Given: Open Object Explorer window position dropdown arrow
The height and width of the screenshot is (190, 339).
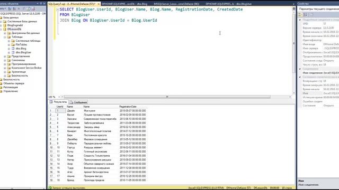Looking at the screenshot, I should 38,4.
